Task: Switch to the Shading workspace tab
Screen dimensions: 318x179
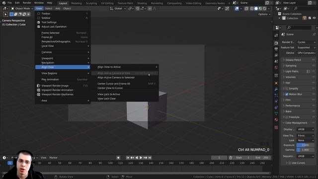Action: [142, 3]
